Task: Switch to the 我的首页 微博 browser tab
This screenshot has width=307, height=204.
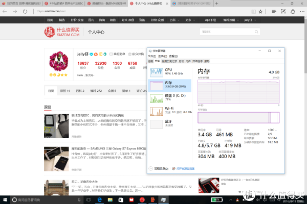Action: [x=21, y=4]
